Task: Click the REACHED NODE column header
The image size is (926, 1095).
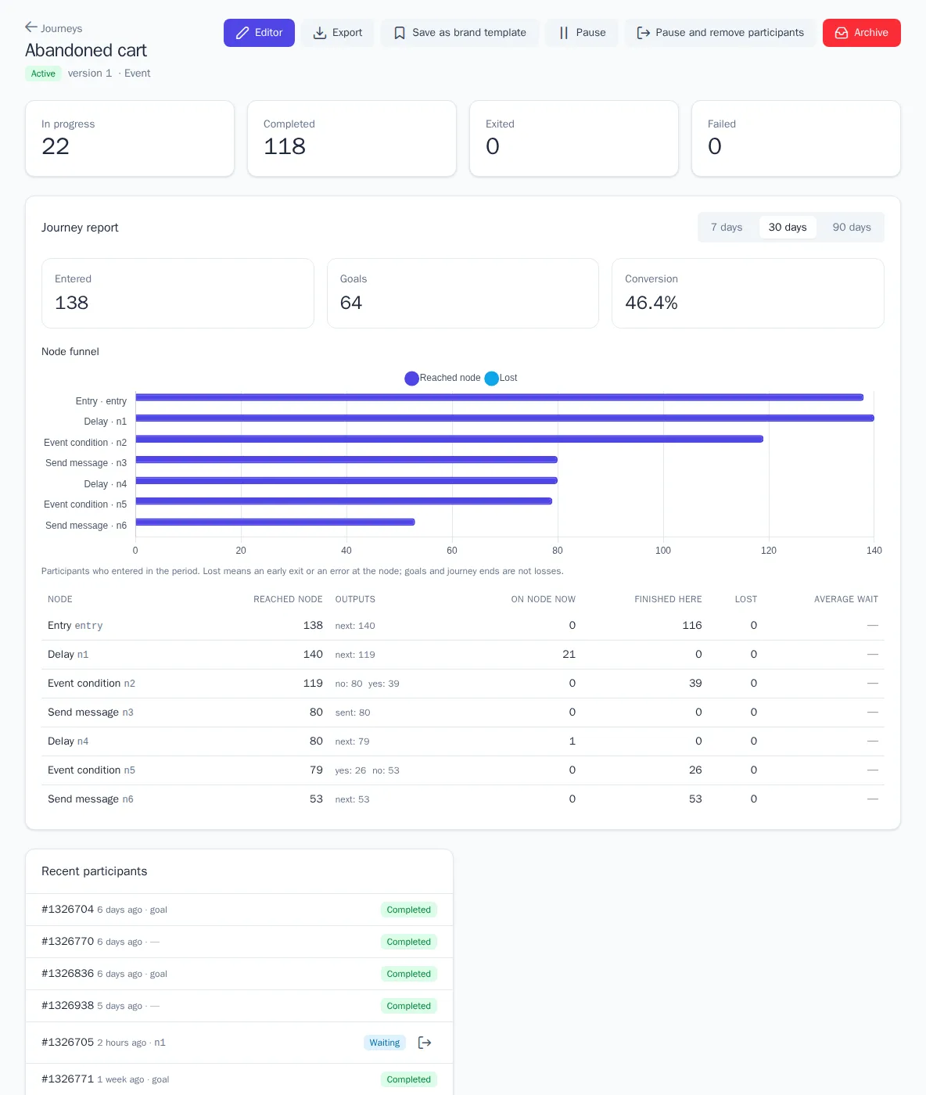Action: click(x=288, y=599)
